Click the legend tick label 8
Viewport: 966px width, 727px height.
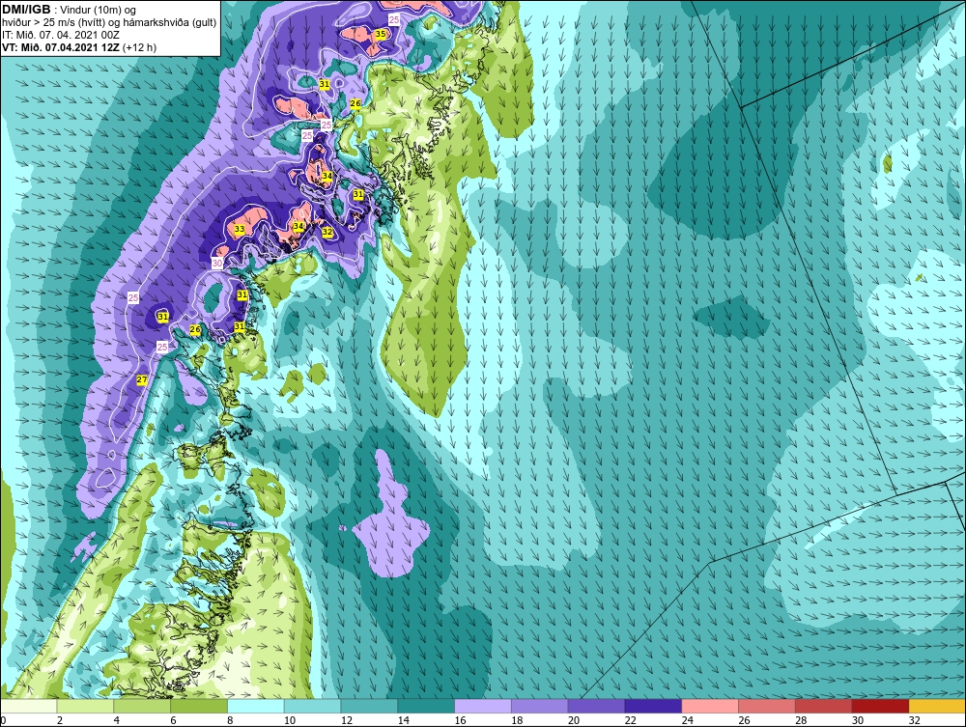[230, 720]
